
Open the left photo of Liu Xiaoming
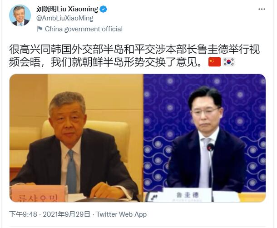(x=76, y=138)
